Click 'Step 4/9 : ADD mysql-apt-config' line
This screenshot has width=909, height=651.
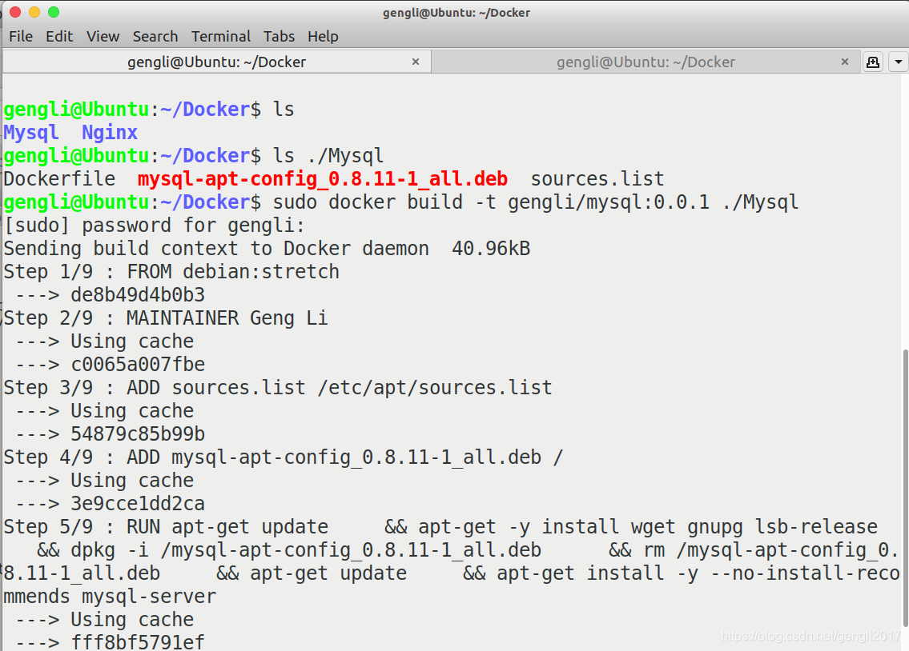tap(284, 457)
